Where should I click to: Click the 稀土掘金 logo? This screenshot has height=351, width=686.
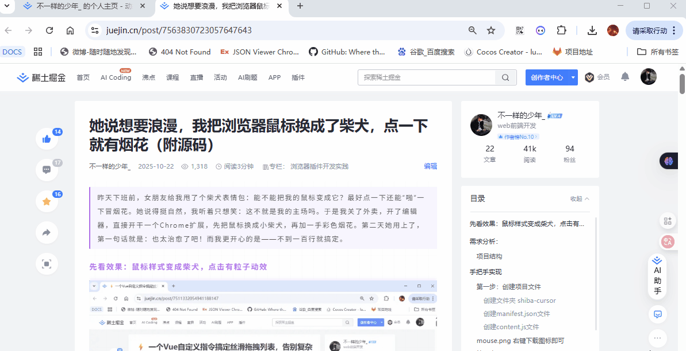pos(41,77)
